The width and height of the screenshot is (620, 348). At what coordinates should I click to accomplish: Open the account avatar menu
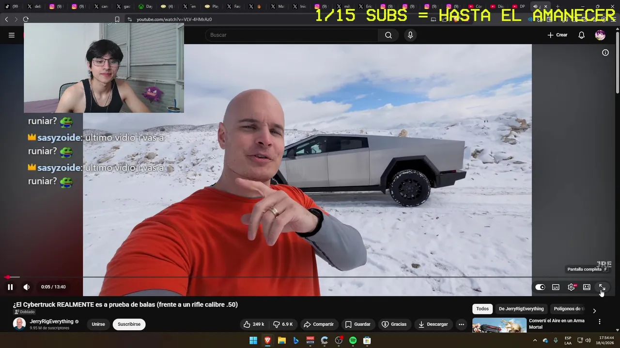click(600, 35)
